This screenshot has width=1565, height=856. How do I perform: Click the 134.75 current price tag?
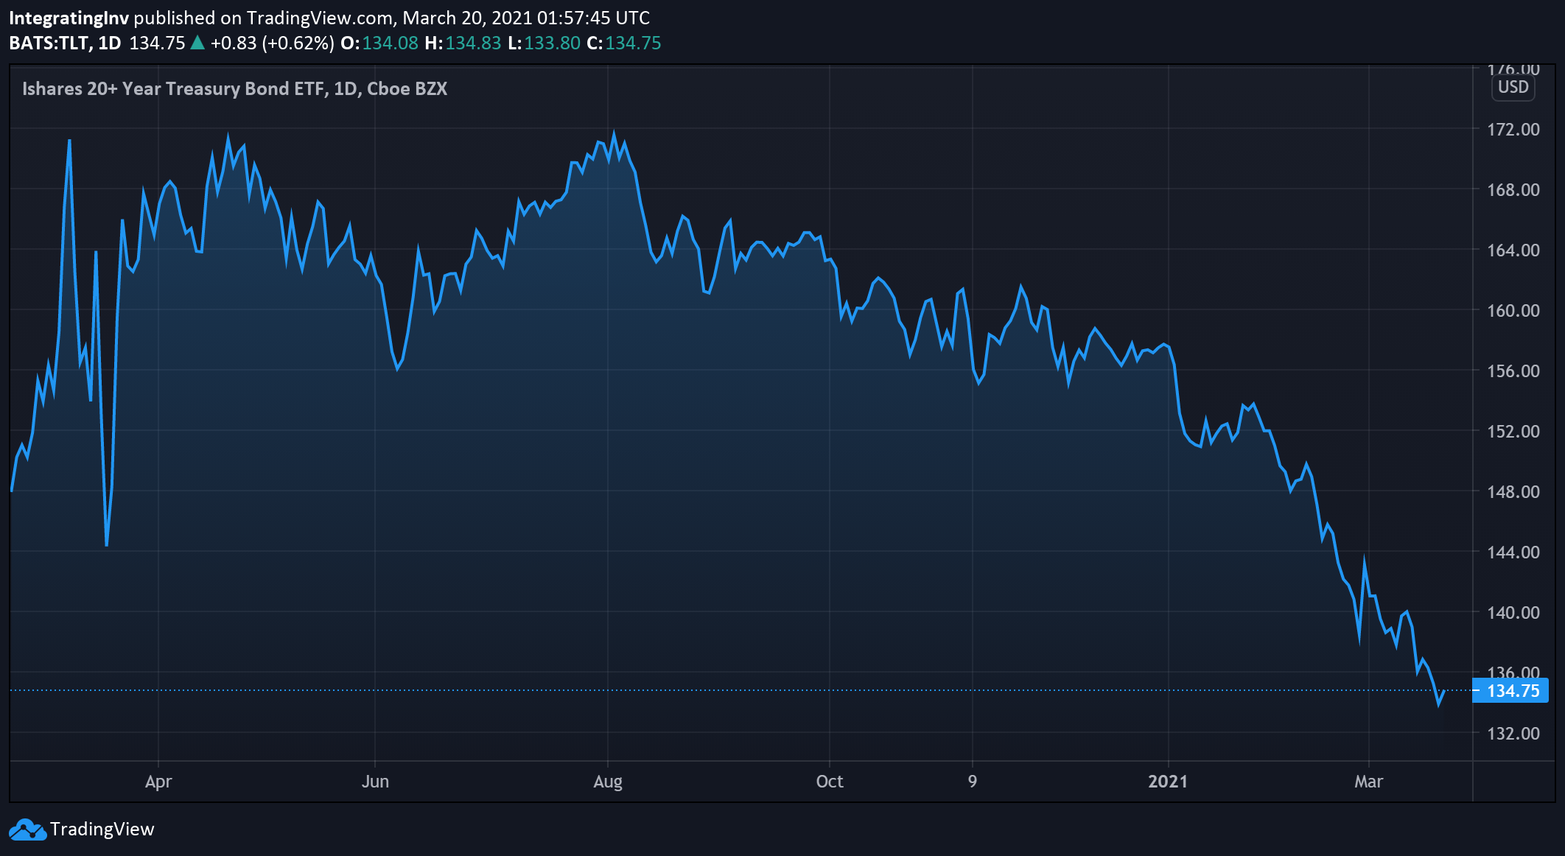(x=1509, y=691)
